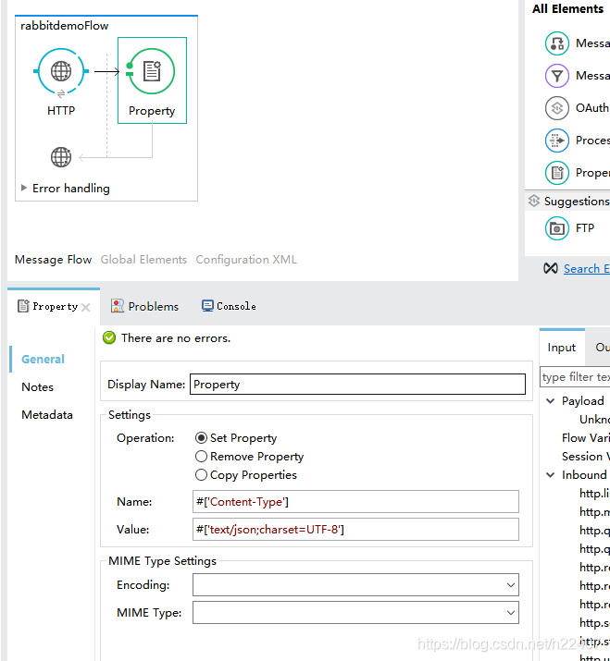Screen dimensions: 610x661
Task: Expand the Error handling section
Action: pos(24,188)
